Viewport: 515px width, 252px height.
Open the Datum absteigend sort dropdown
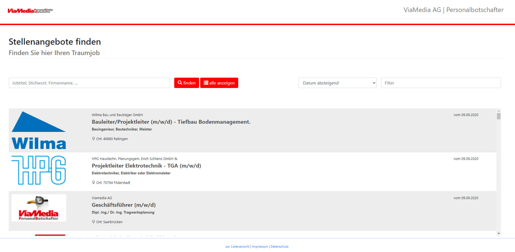click(x=337, y=83)
